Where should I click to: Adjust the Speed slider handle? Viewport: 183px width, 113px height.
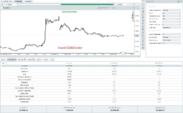point(122,8)
